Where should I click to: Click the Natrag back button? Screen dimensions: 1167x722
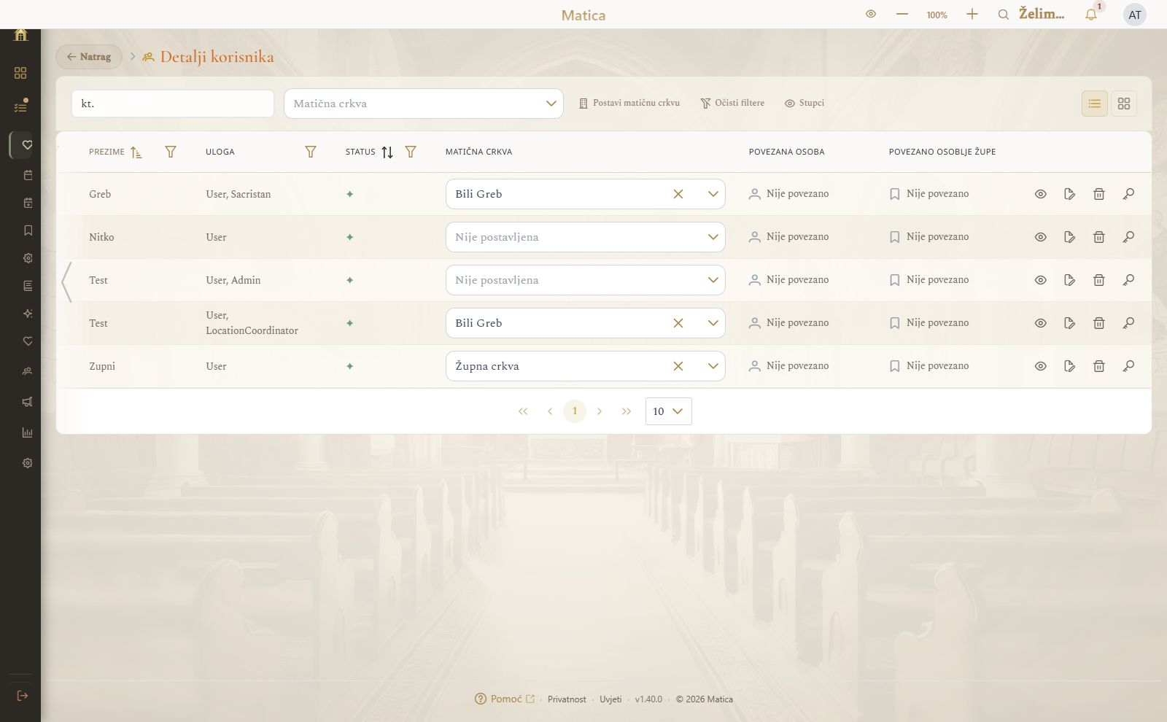tap(89, 57)
